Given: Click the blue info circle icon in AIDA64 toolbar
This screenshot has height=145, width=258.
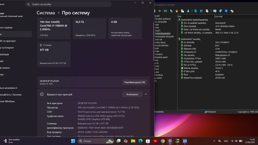Looking at the screenshot, I should (x=226, y=11).
